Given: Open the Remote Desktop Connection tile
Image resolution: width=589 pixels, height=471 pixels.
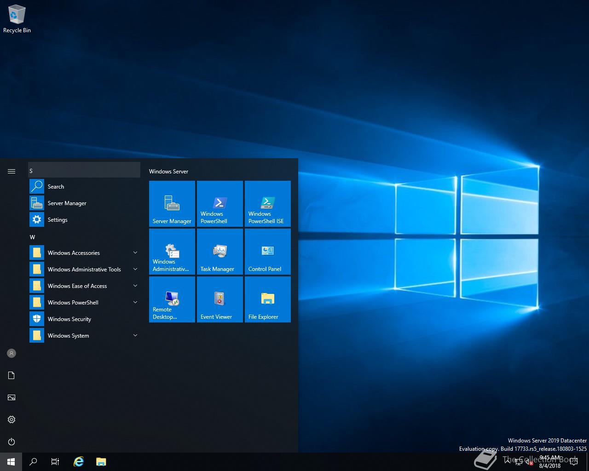Looking at the screenshot, I should (x=172, y=299).
